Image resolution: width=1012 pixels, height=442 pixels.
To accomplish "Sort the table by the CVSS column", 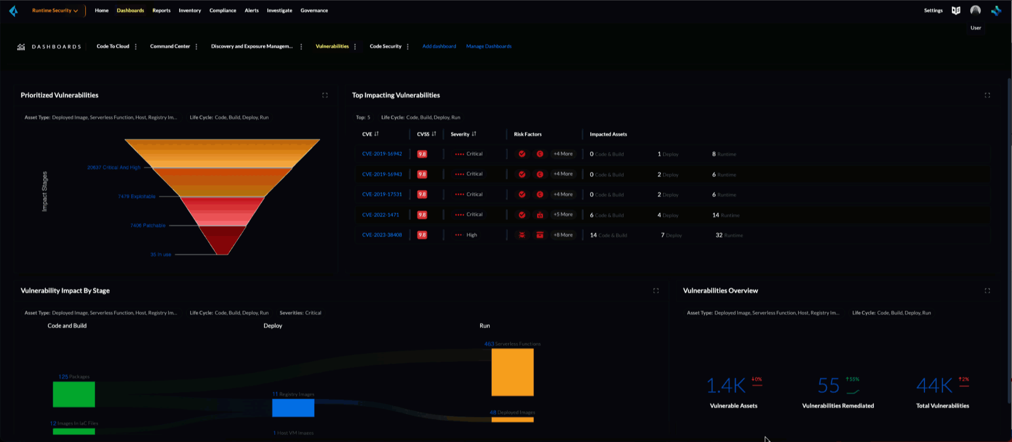I will tap(434, 134).
